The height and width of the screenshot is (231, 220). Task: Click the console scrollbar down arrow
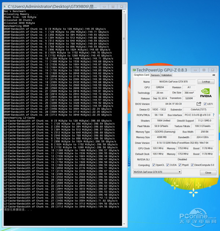pos(124,224)
